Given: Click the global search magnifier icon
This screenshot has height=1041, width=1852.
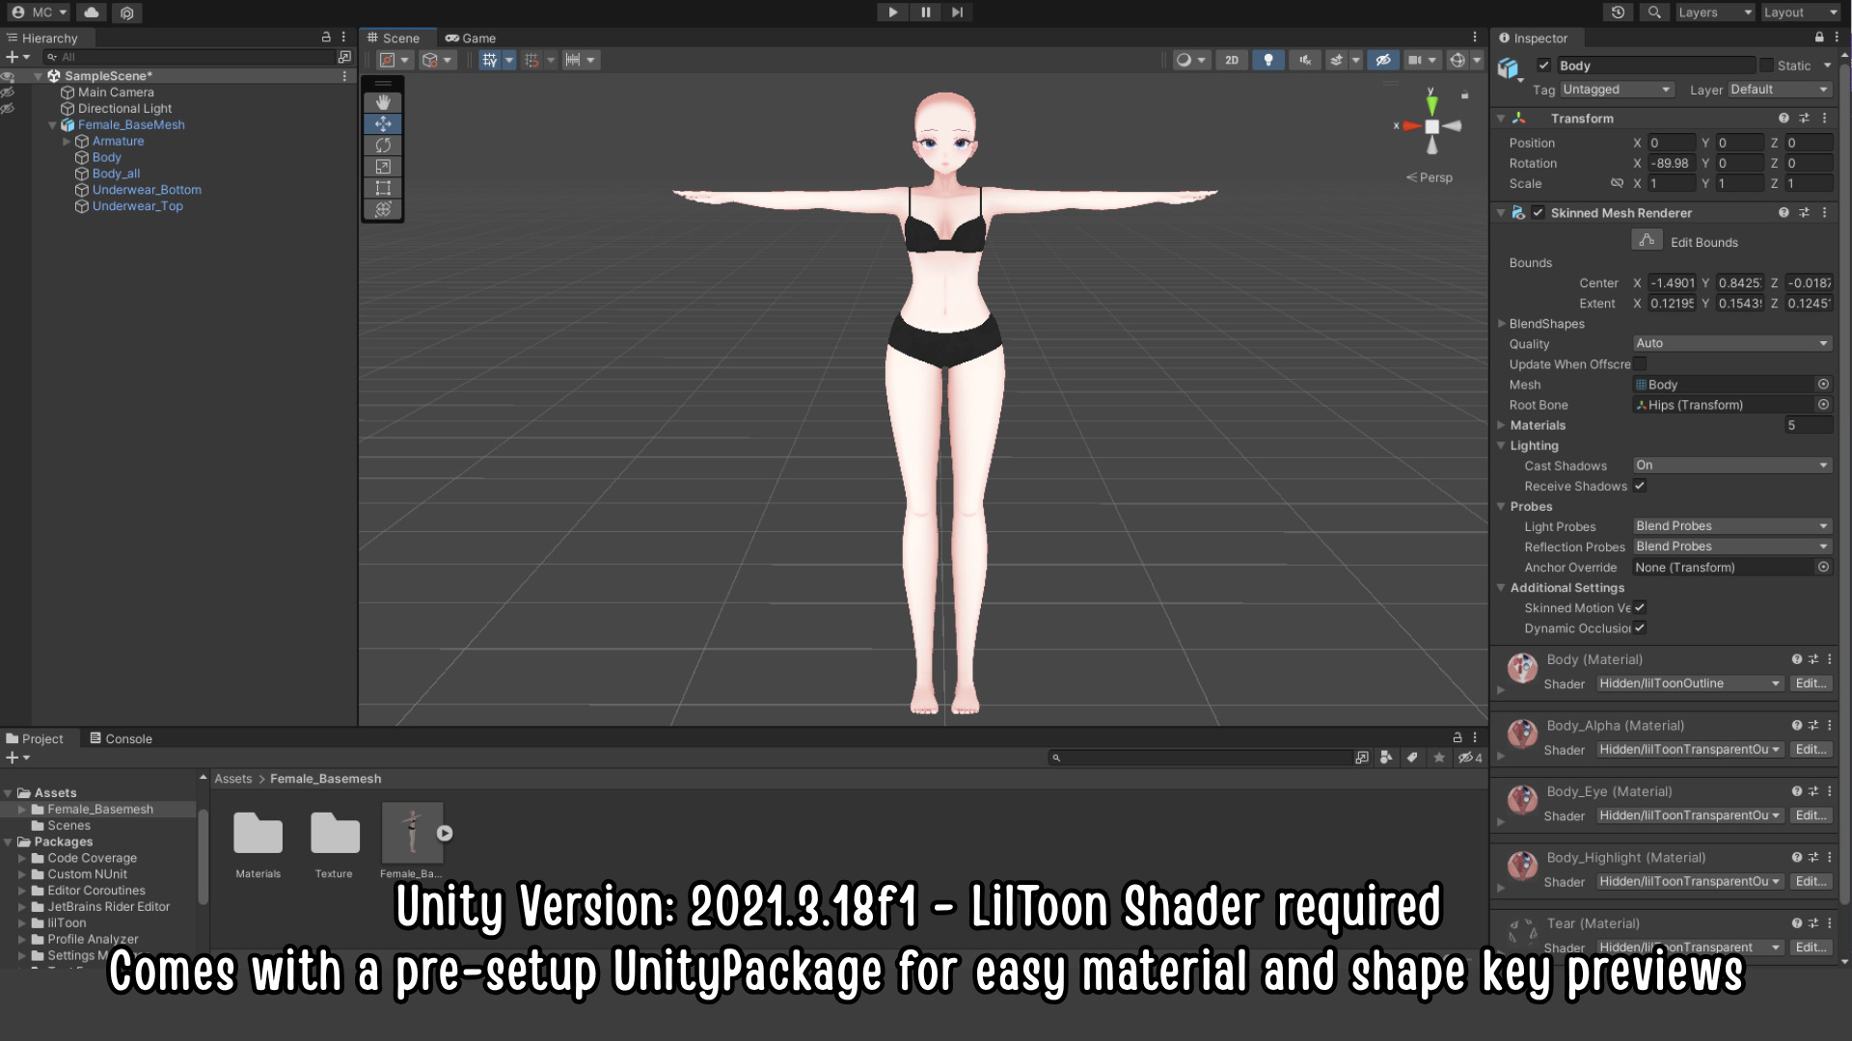Looking at the screenshot, I should [x=1653, y=13].
